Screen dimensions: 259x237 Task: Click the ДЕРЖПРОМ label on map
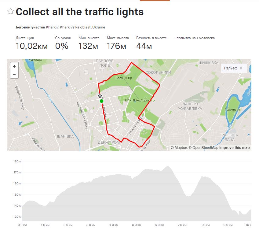tap(109, 143)
